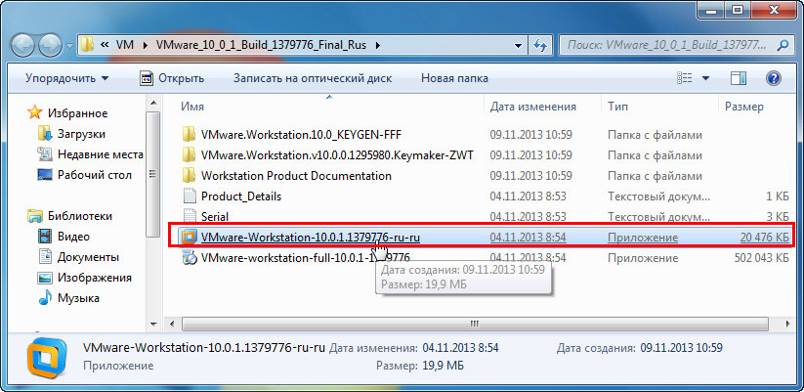The image size is (804, 392).
Task: Open the Документы library
Action: (x=88, y=257)
